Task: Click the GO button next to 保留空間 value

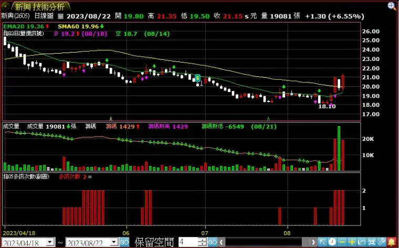Action: [213, 242]
